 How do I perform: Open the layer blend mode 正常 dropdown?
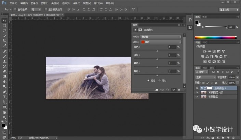(x=206, y=78)
